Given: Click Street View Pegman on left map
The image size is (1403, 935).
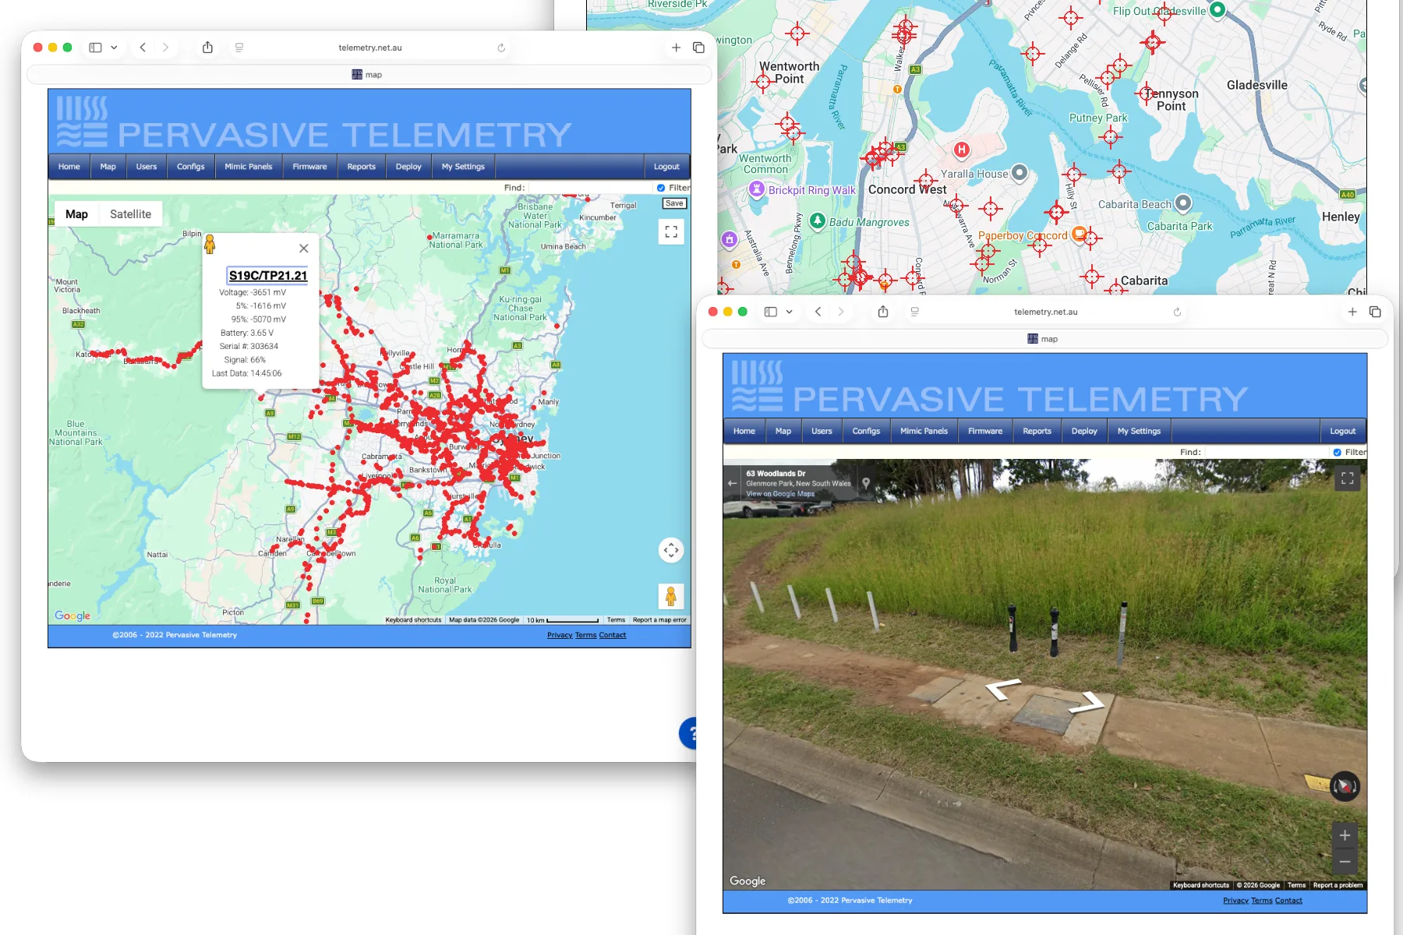Looking at the screenshot, I should pyautogui.click(x=671, y=597).
